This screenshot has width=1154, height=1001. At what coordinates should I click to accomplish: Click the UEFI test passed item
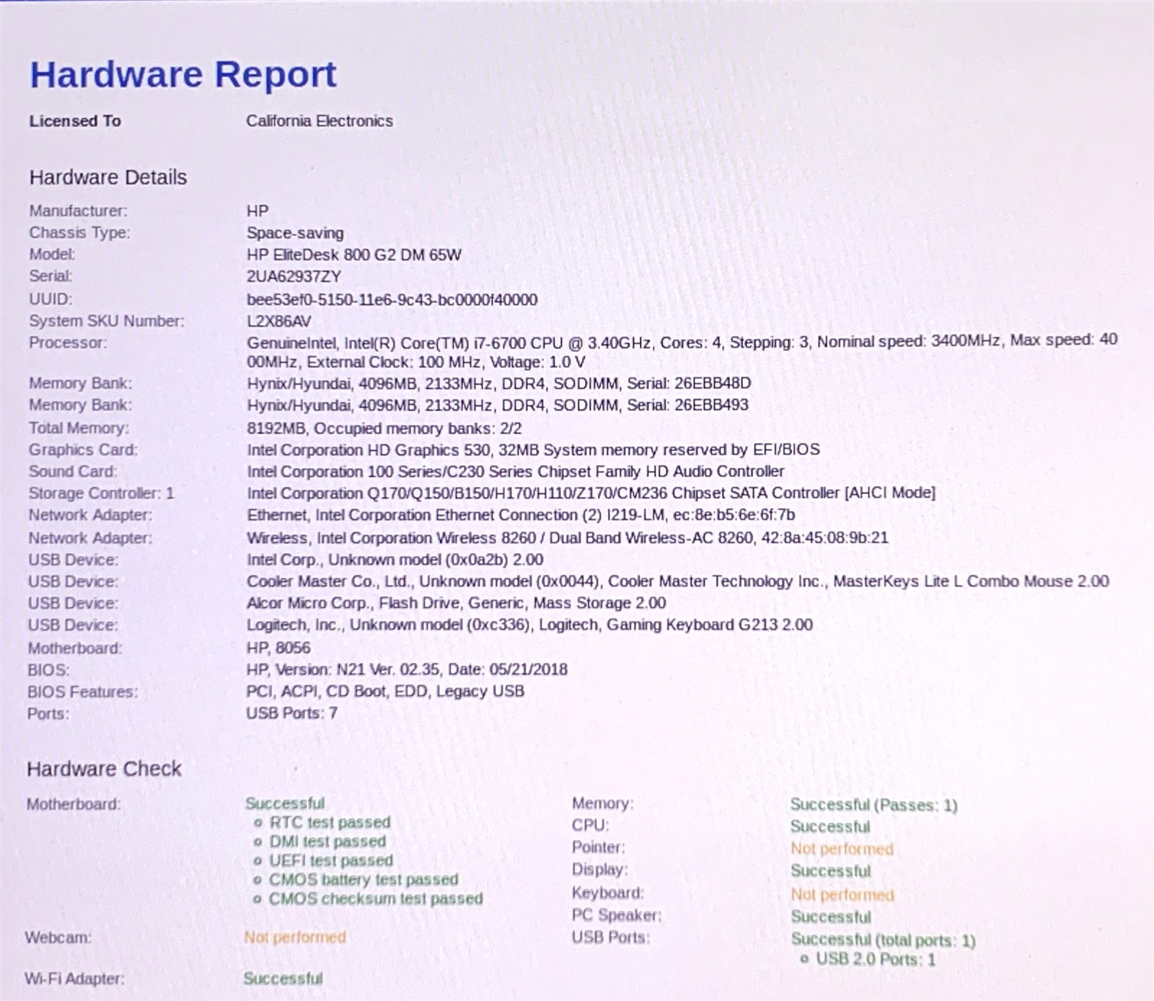tap(331, 860)
